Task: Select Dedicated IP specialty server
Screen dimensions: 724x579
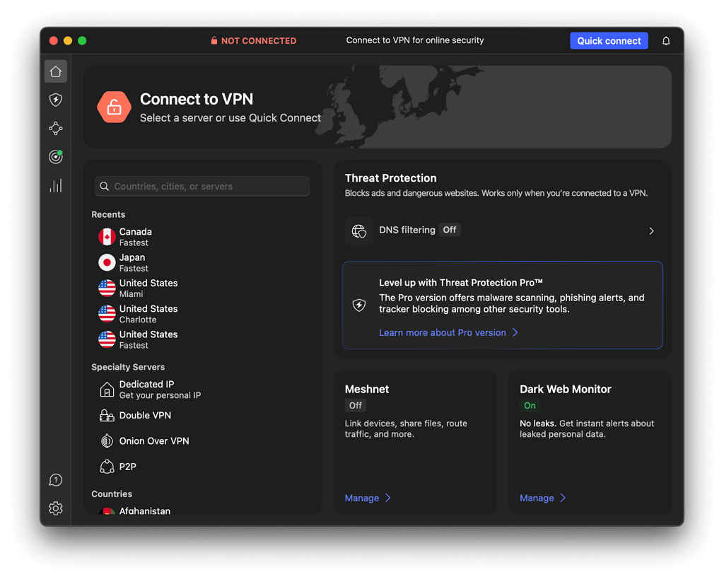Action: (x=202, y=390)
